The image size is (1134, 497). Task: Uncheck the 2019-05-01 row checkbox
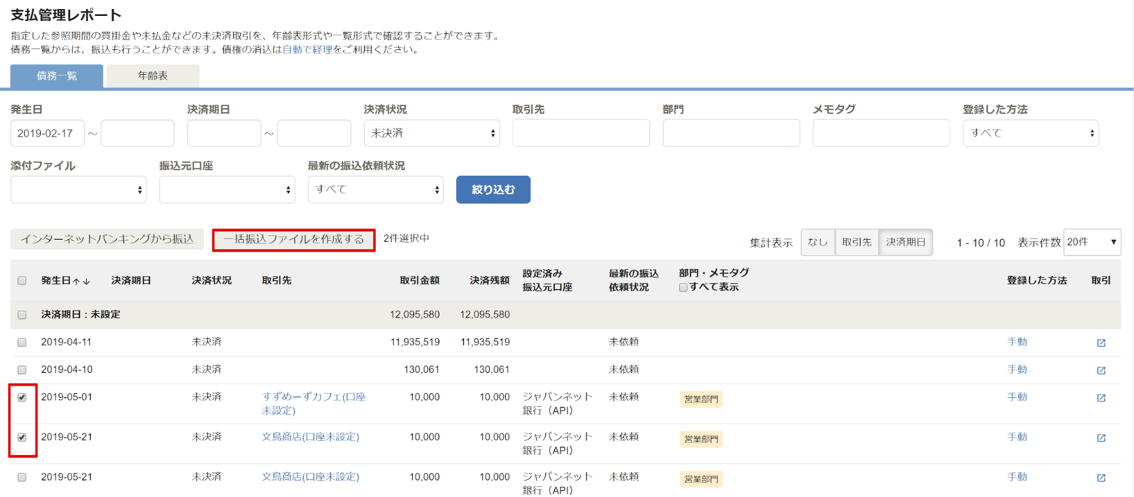22,397
